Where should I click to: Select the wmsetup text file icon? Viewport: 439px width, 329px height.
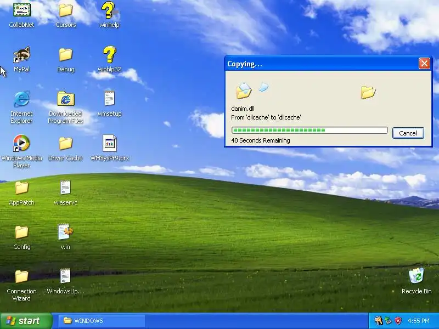click(x=109, y=99)
